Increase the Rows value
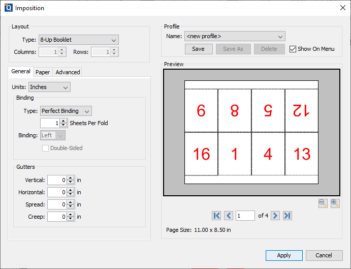 coord(114,50)
